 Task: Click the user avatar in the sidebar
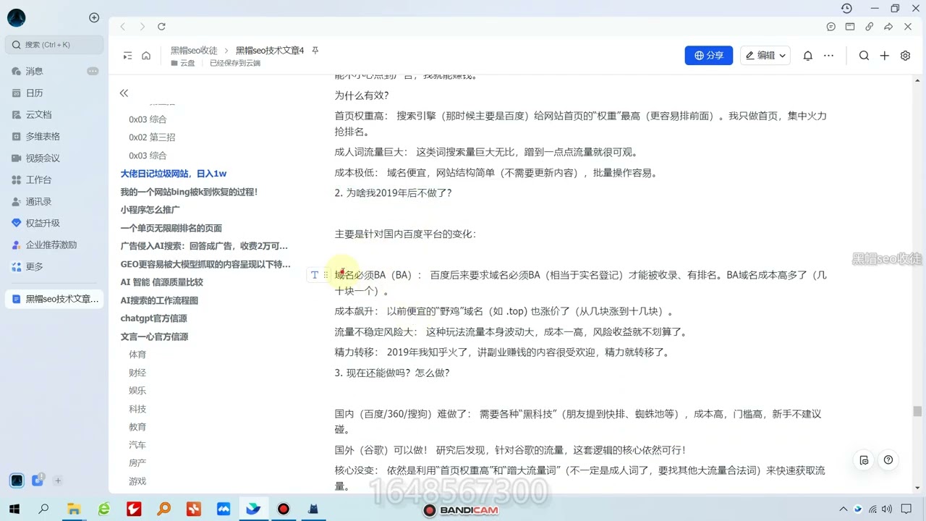[16, 18]
